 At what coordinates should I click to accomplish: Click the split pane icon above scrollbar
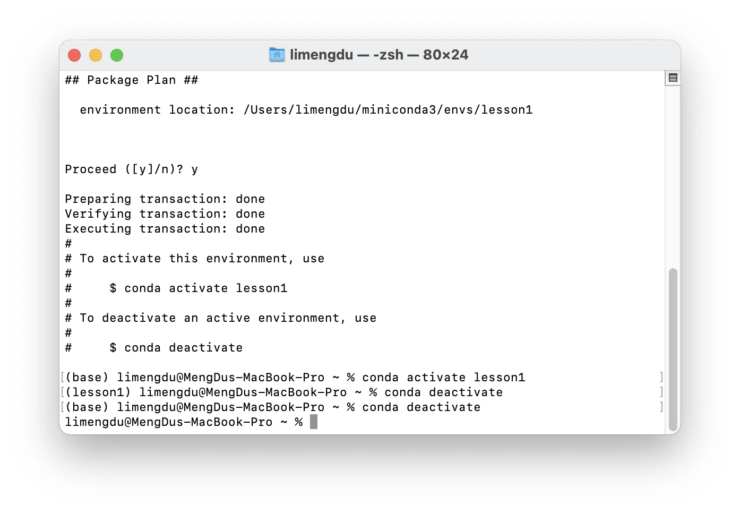[673, 78]
